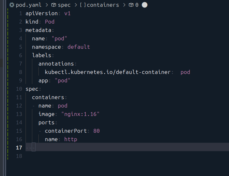Screen dimensions: 229x176
Task: Click the cube icon before breadcrumb item 0
Action: coord(131,5)
